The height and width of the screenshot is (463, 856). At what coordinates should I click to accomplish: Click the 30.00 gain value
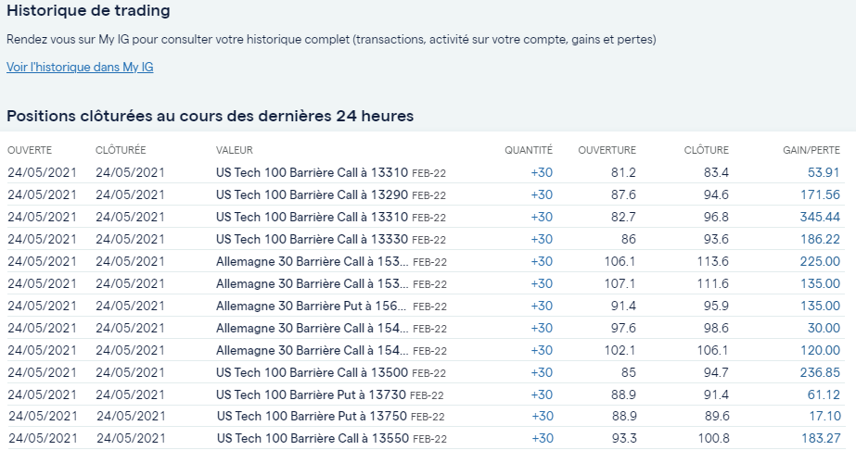(824, 329)
